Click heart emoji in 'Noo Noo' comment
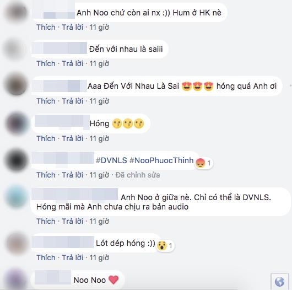Image resolution: width=292 pixels, height=290 pixels. (113, 280)
